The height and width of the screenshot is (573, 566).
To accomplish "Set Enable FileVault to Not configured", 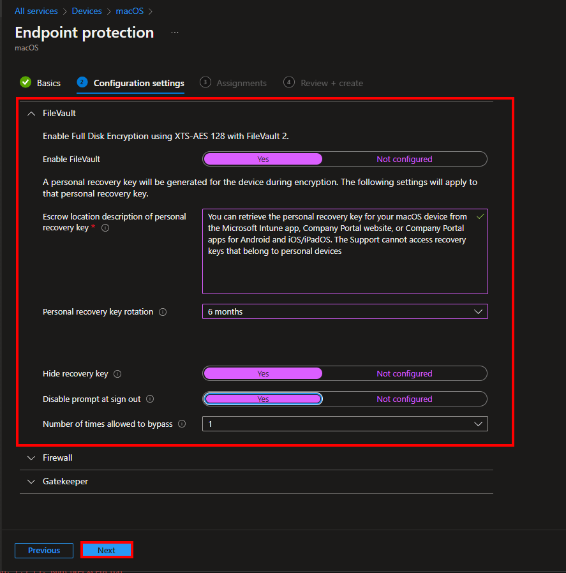I will [404, 159].
